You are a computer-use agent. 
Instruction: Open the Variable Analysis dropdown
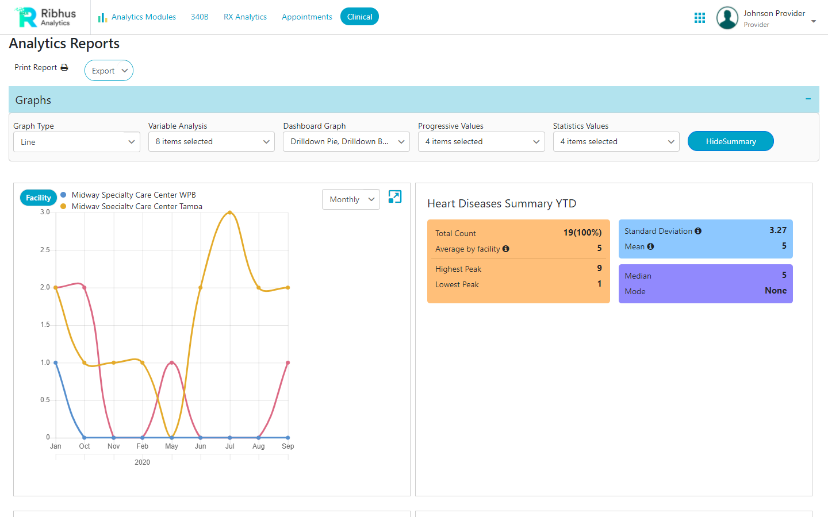tap(211, 141)
